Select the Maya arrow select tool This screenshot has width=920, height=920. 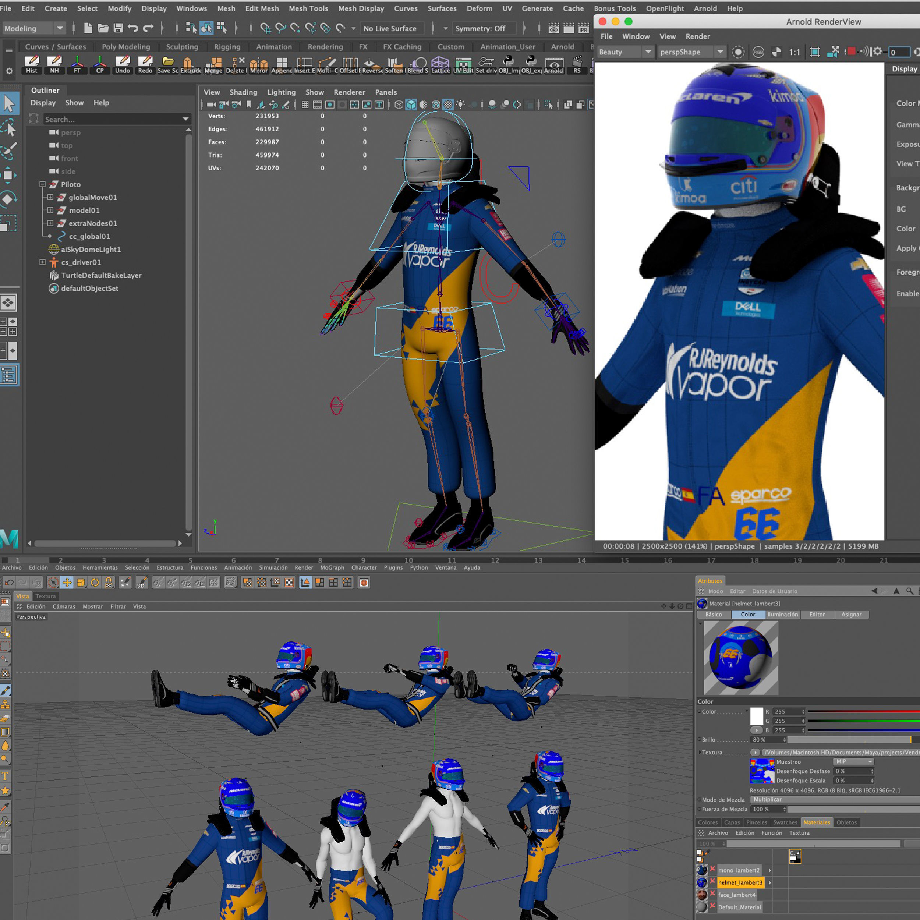[x=9, y=104]
